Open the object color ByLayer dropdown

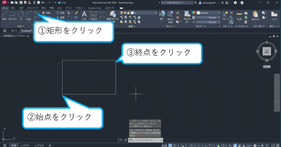(209, 13)
